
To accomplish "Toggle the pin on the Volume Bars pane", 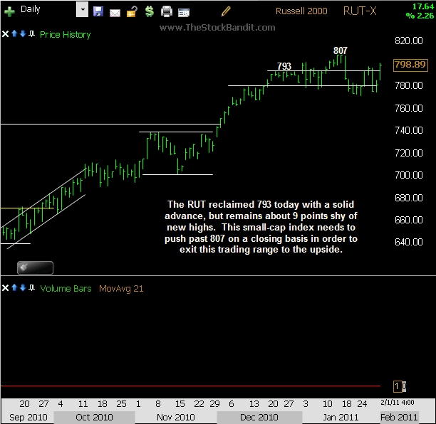I will click(x=32, y=288).
